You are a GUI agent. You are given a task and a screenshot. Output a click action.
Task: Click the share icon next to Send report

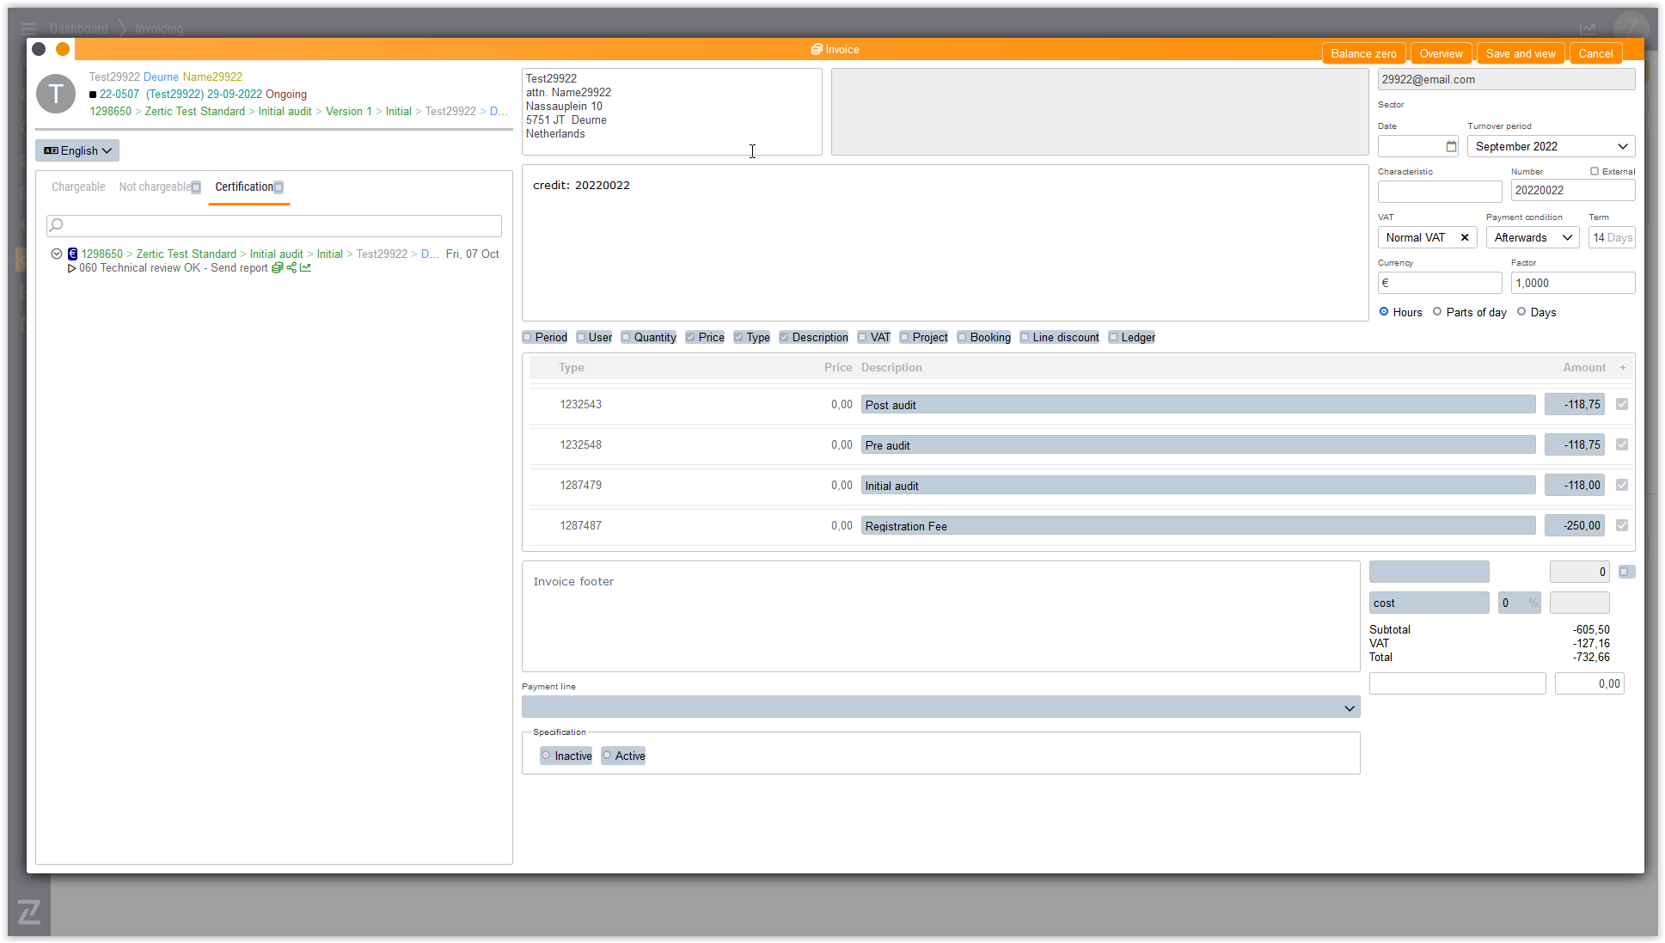tap(291, 268)
